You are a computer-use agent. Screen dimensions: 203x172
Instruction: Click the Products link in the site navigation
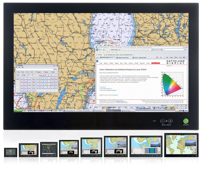pyautogui.click(x=111, y=63)
